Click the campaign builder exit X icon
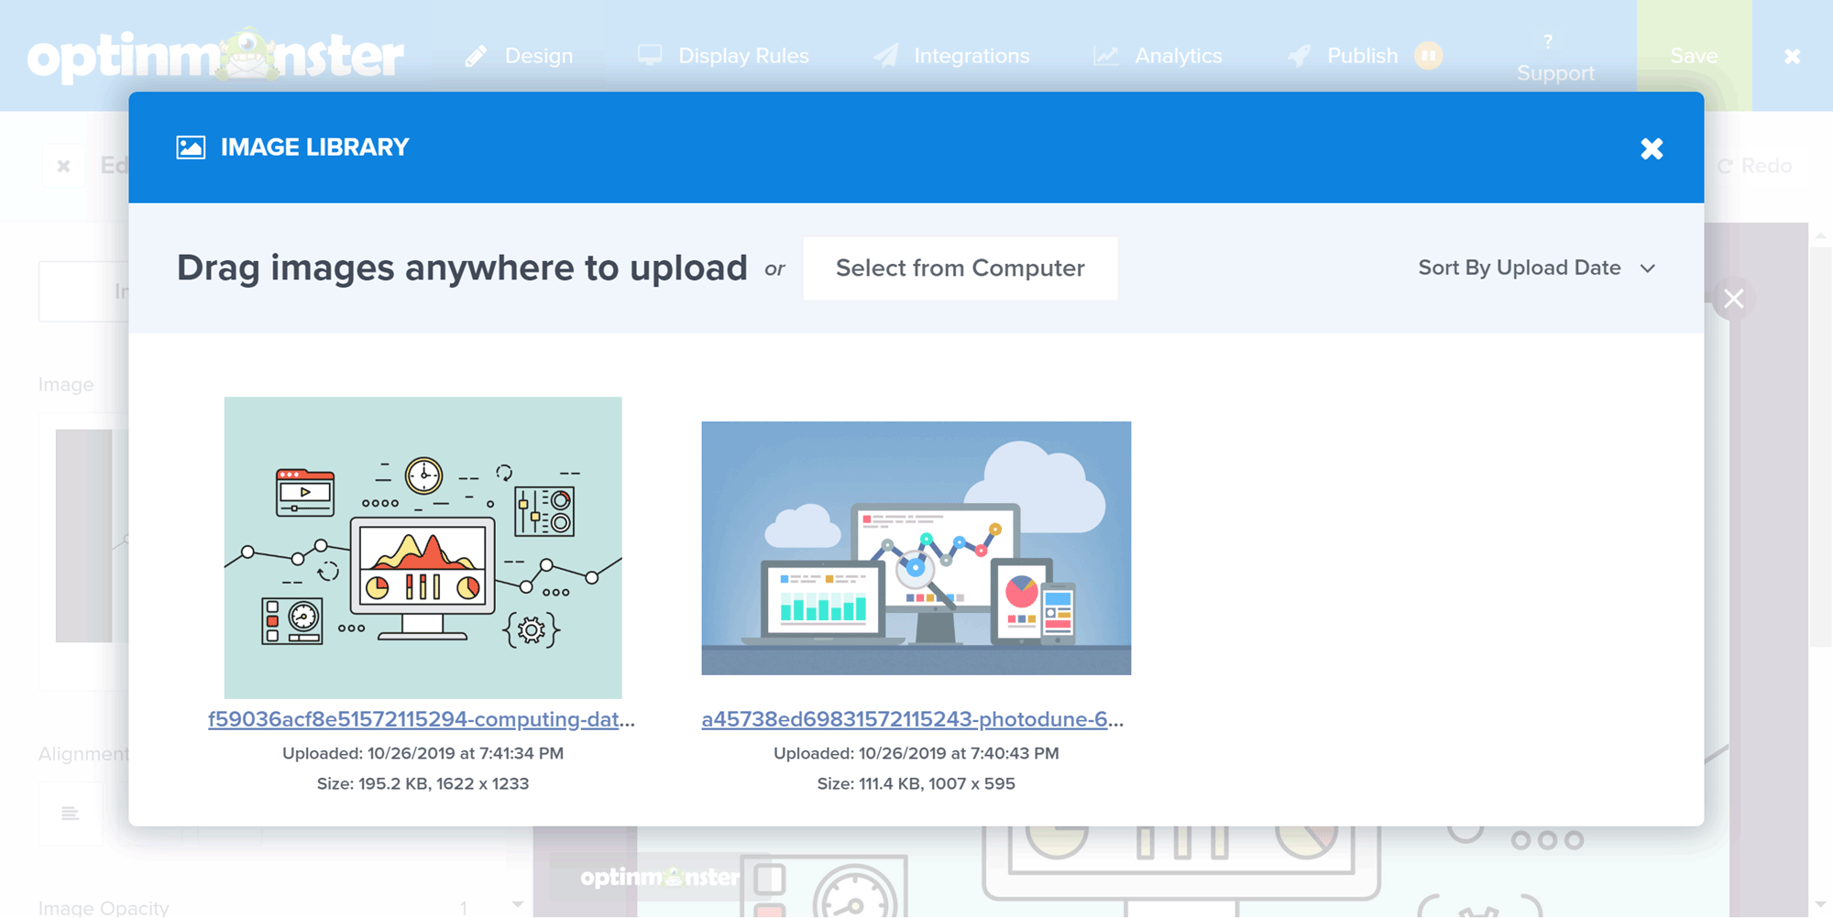This screenshot has width=1833, height=918. [x=1793, y=57]
